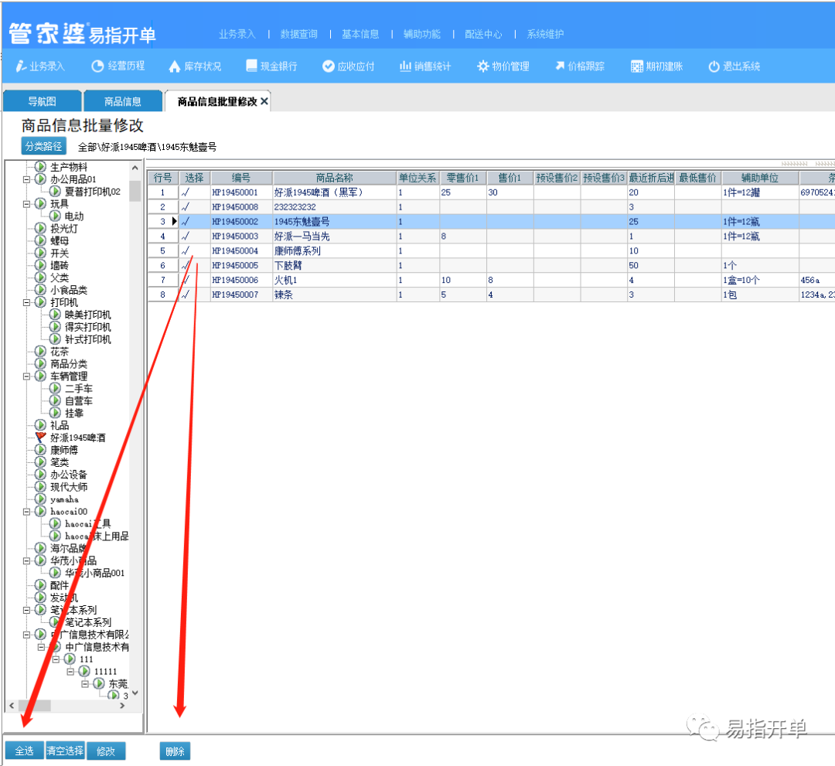Click the tree icon beside 现代大师
The width and height of the screenshot is (835, 766).
tap(40, 486)
